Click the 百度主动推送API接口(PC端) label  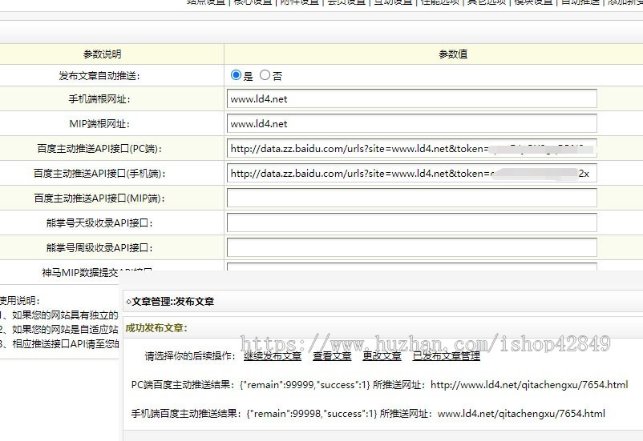(99, 149)
